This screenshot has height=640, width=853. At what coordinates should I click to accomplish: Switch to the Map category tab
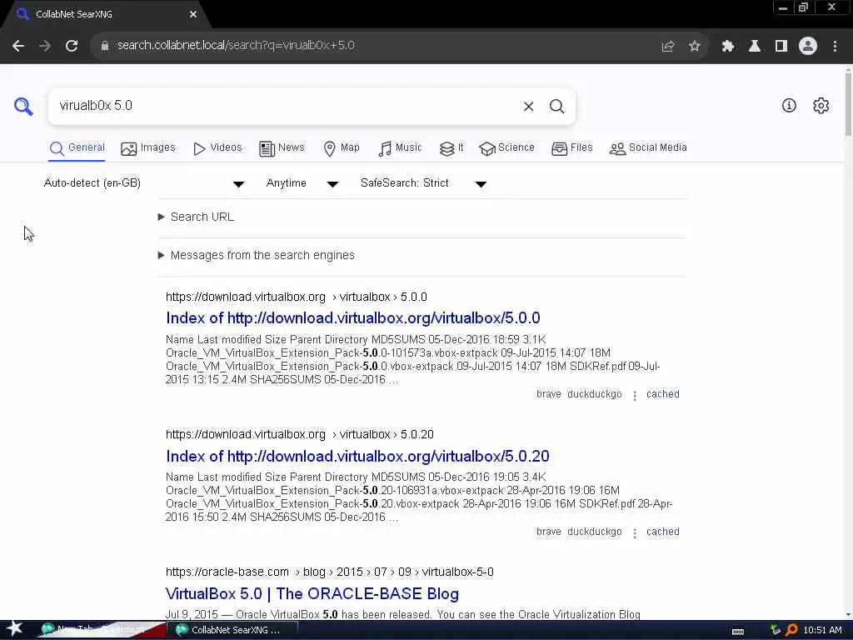point(342,148)
